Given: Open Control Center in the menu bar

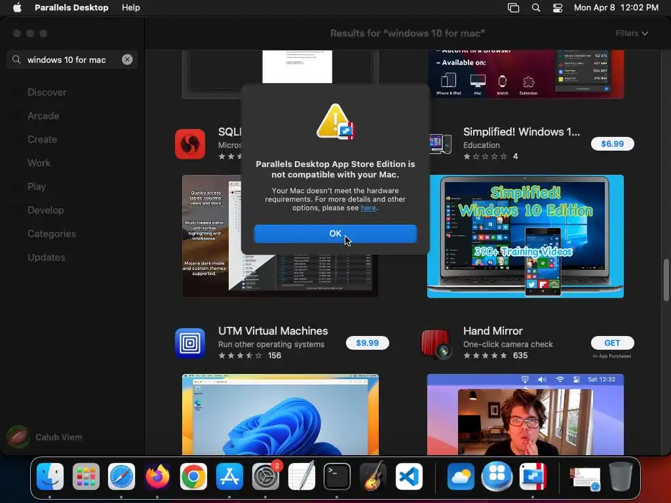Looking at the screenshot, I should 558,8.
